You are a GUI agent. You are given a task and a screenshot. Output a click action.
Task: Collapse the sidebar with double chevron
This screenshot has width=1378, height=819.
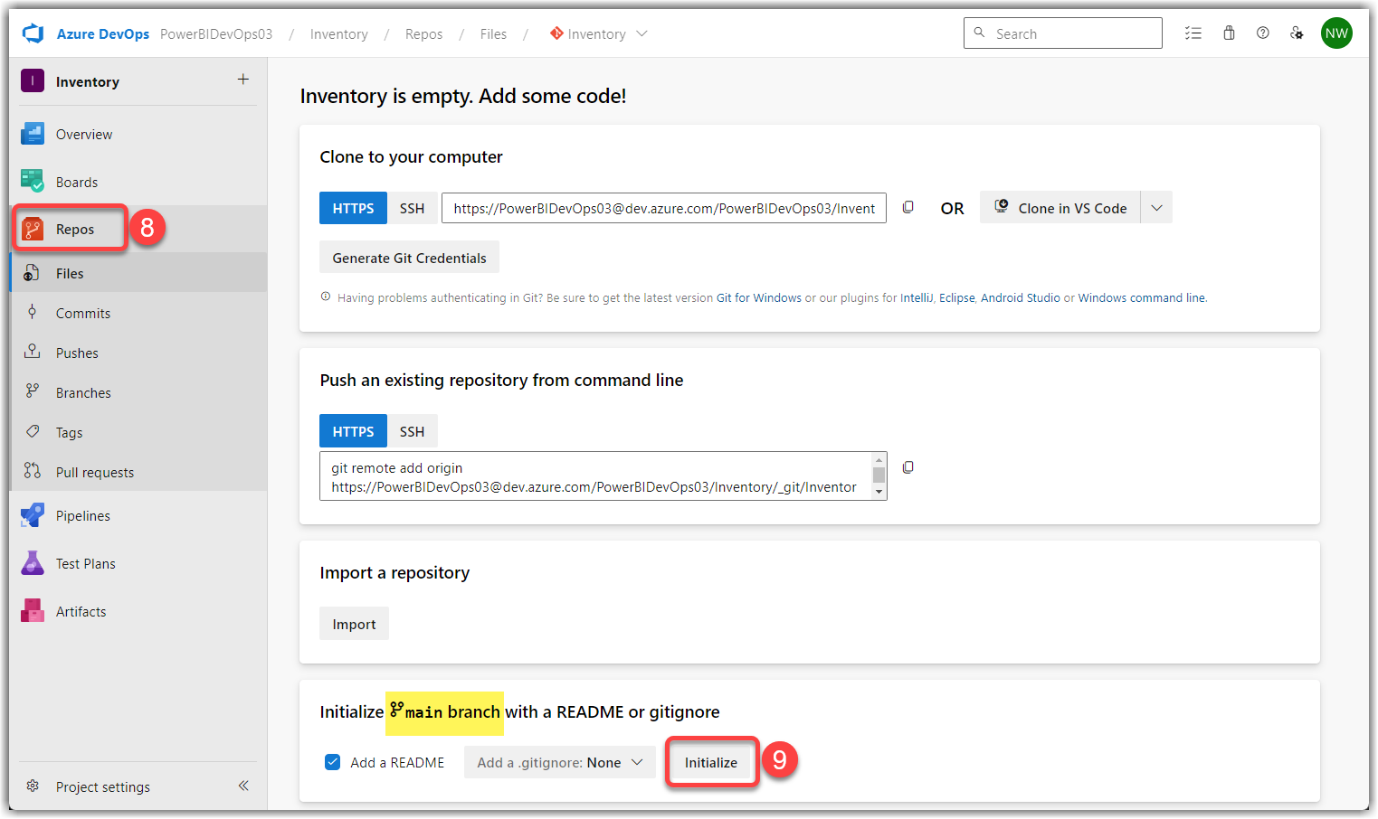pos(243,786)
